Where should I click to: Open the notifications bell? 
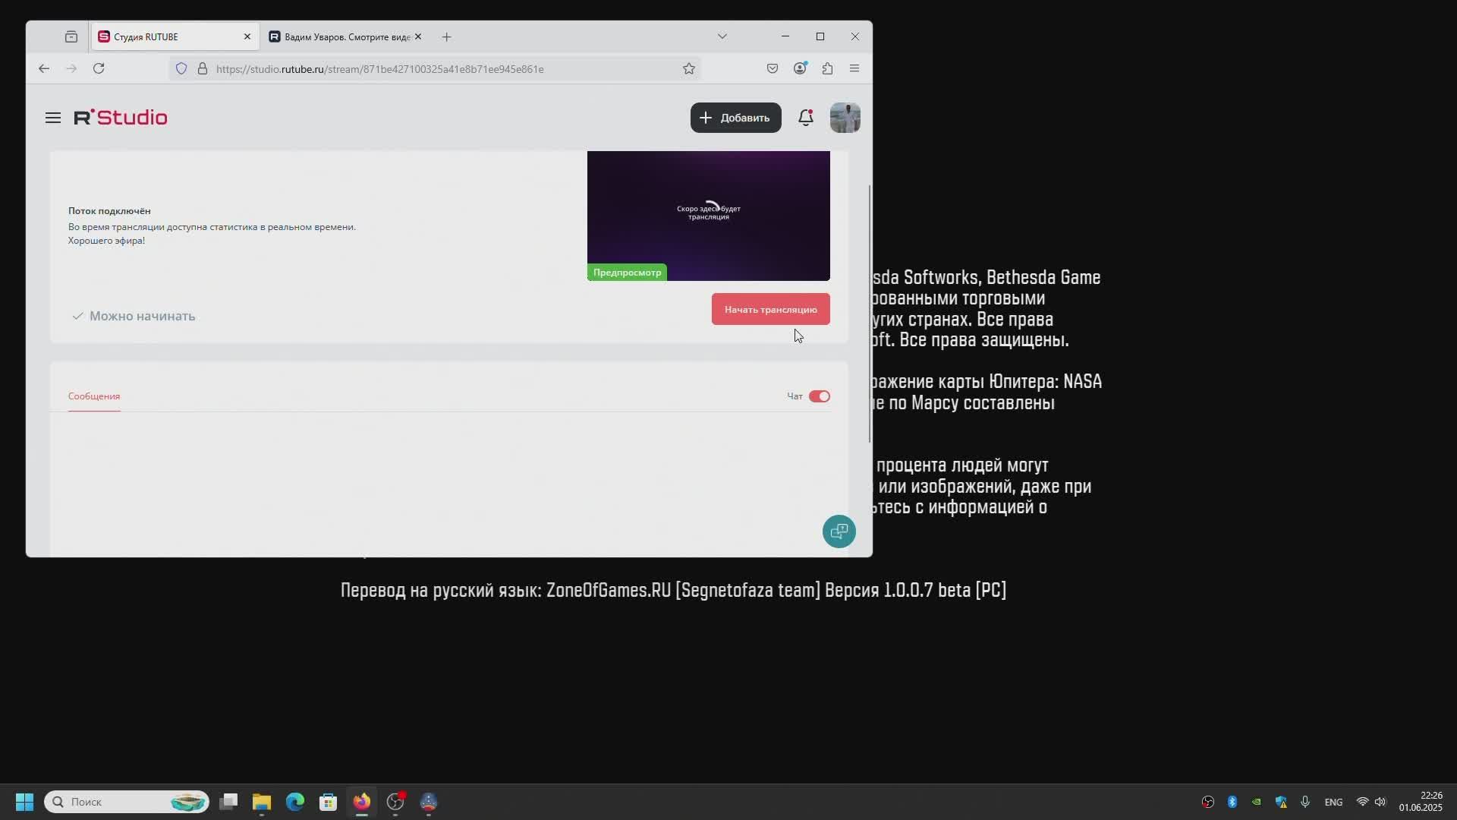pos(806,118)
